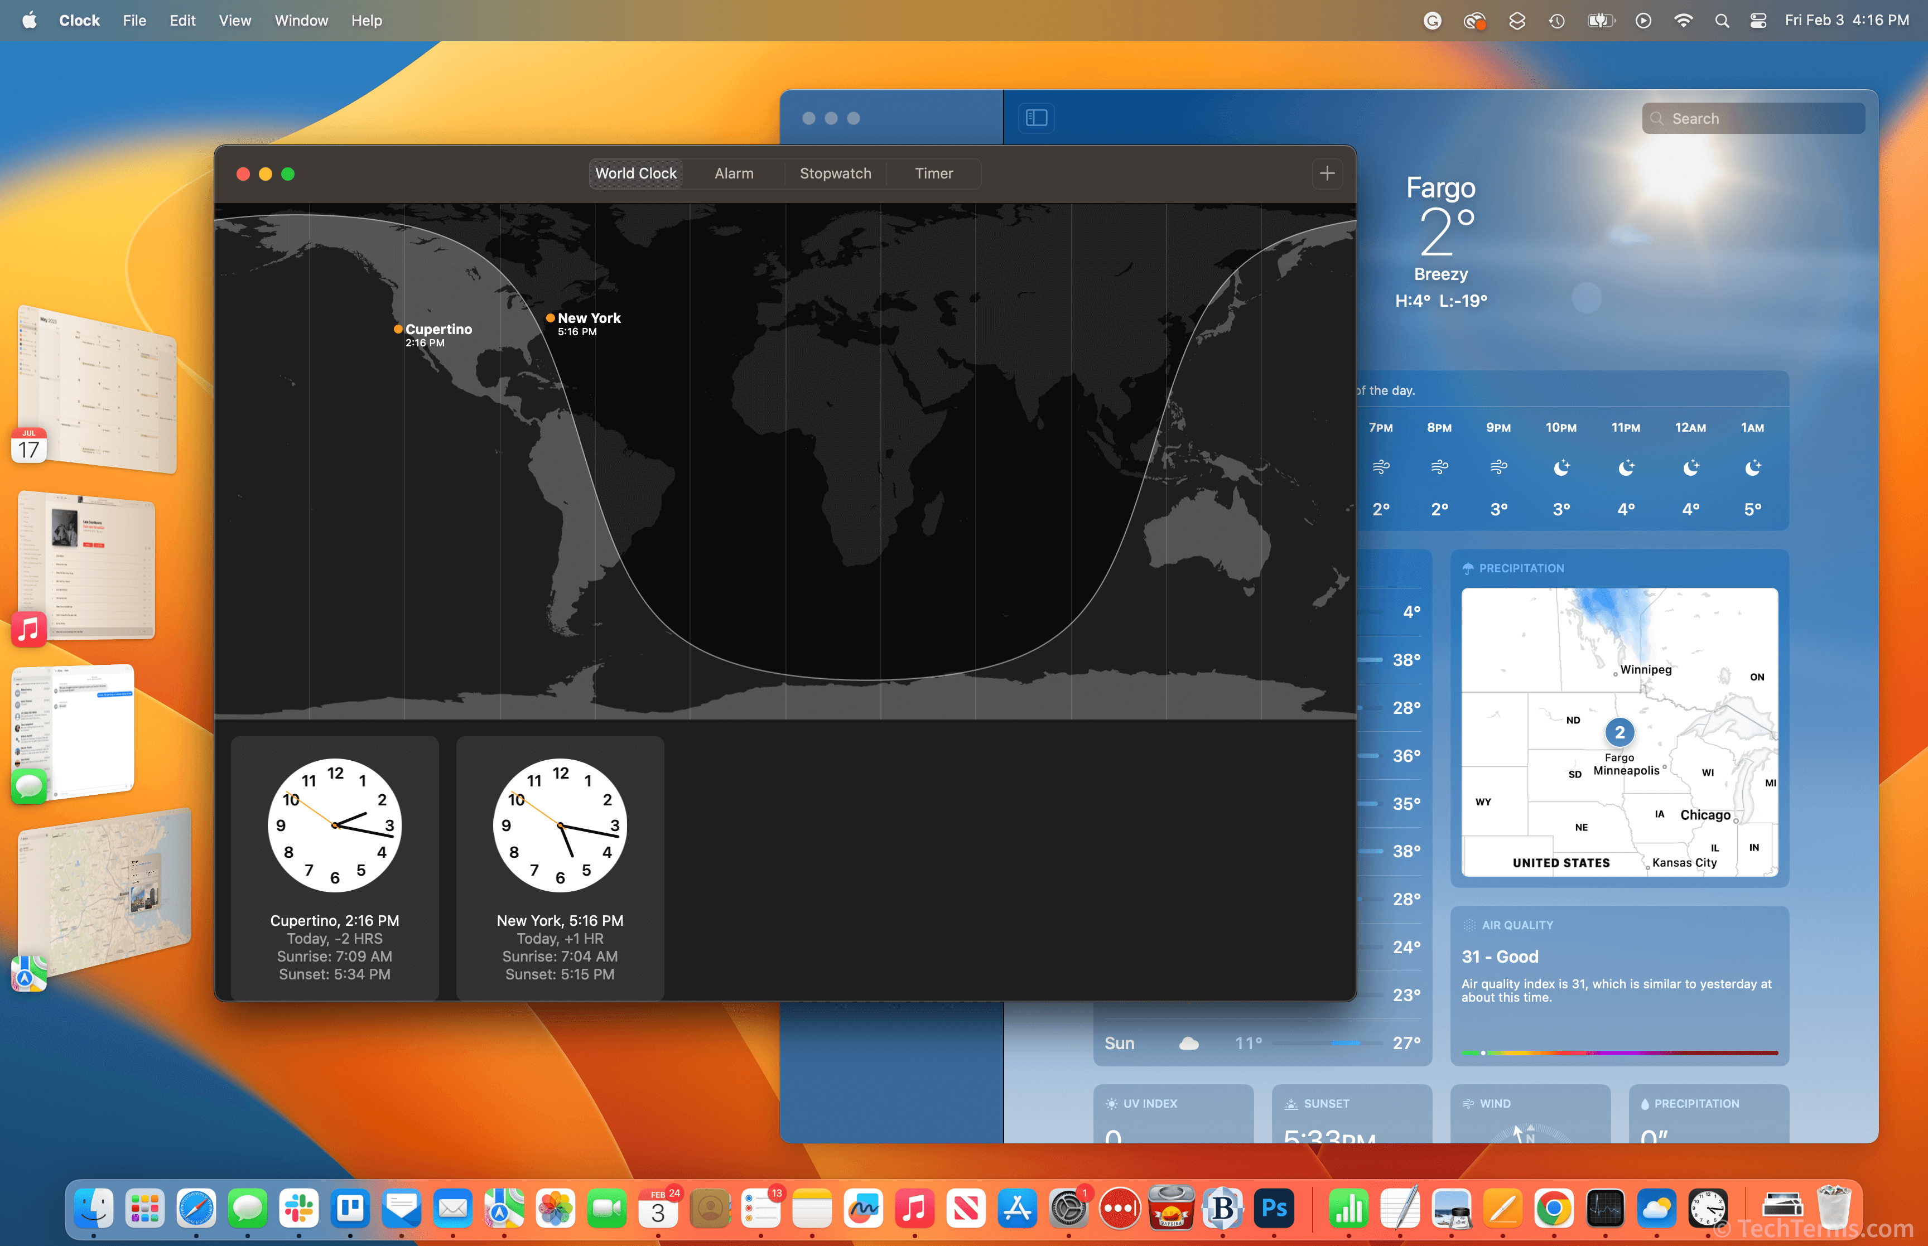Open the Edit menu
Screen dimensions: 1928x1246
(x=182, y=21)
